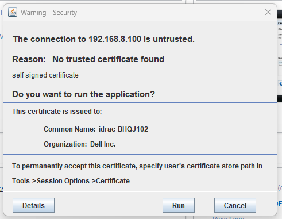Viewport: 282px width, 219px height.
Task: Open certificate Details
Action: coord(33,205)
